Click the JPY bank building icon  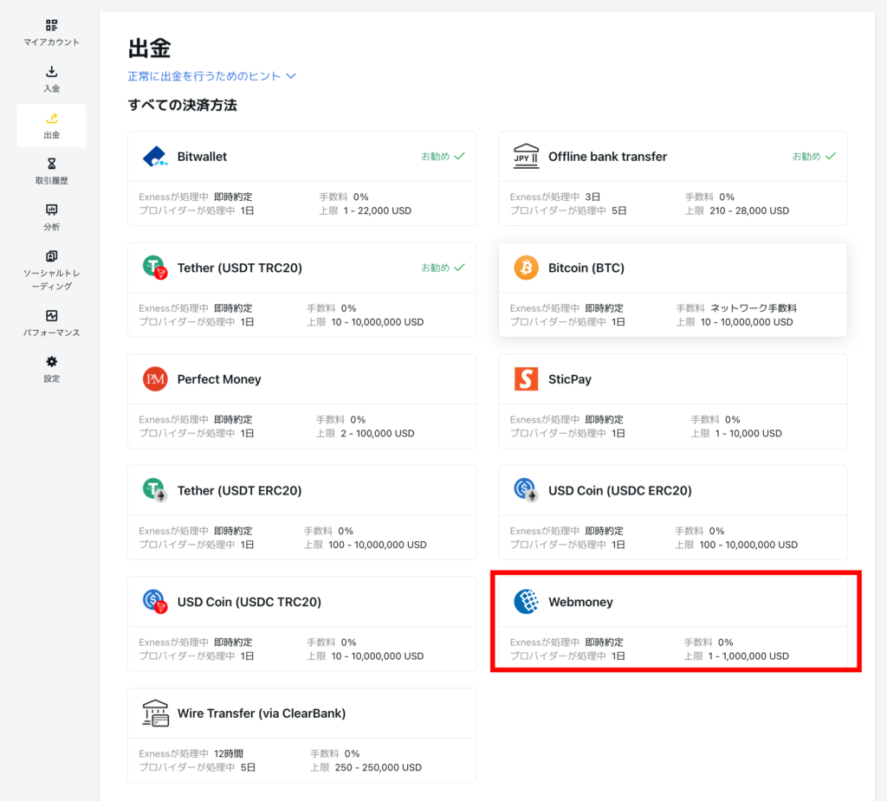click(x=526, y=156)
